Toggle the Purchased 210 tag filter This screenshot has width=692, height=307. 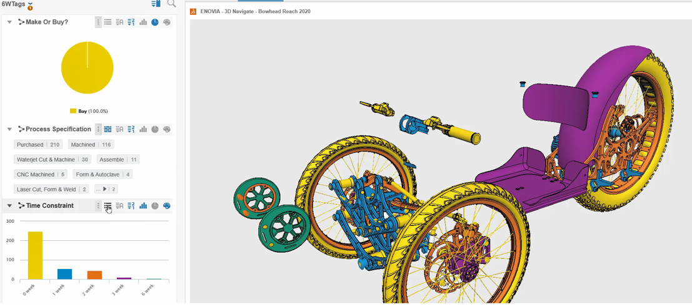[38, 145]
